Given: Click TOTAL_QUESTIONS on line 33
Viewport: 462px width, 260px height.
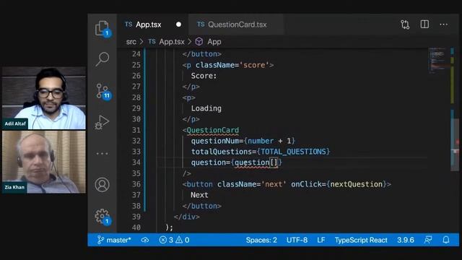Looking at the screenshot, I should pos(294,152).
